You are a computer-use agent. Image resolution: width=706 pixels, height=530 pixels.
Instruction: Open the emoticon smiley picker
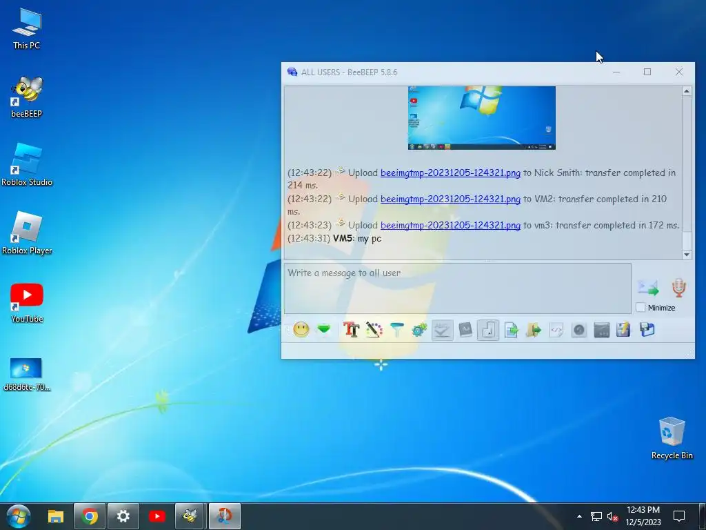pyautogui.click(x=301, y=330)
